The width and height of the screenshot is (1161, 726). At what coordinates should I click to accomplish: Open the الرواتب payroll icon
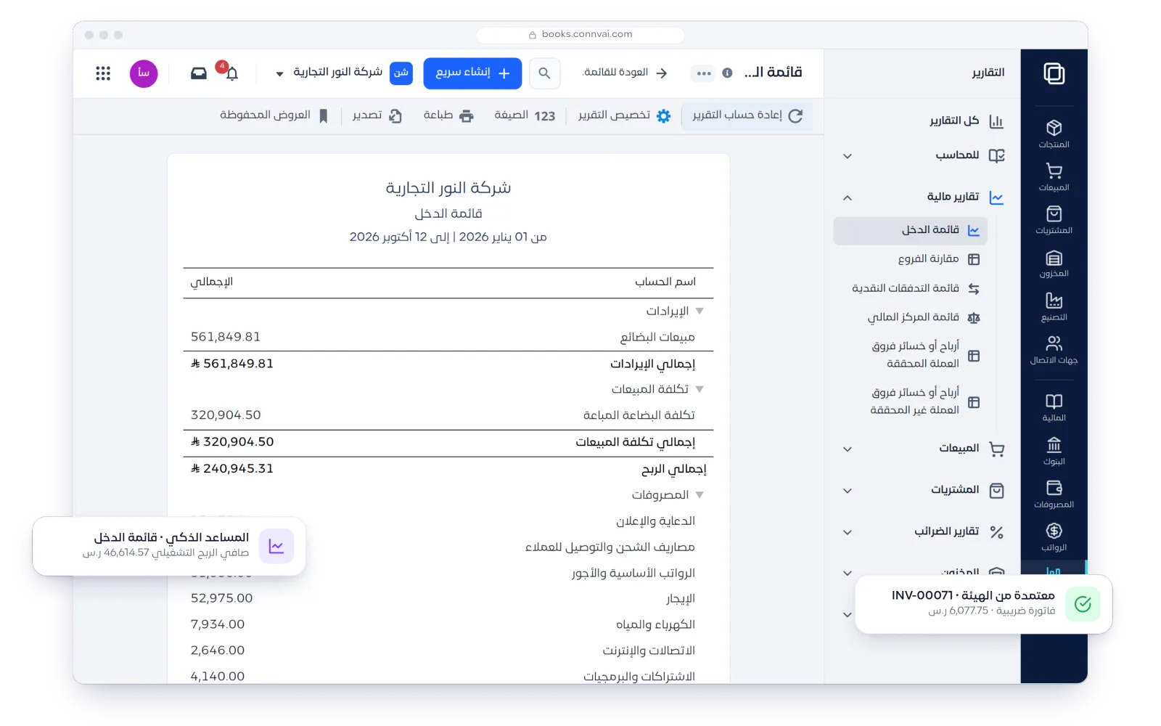tap(1054, 537)
